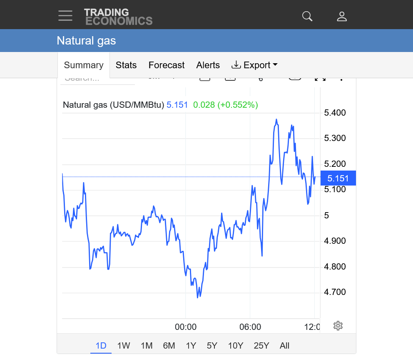The image size is (413, 359).
Task: Expand the Export dropdown
Action: pyautogui.click(x=254, y=65)
